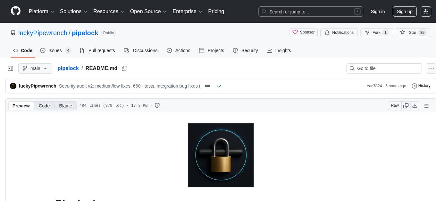Click the Star button for pipelock
The height and width of the screenshot is (201, 436).
[x=413, y=32]
